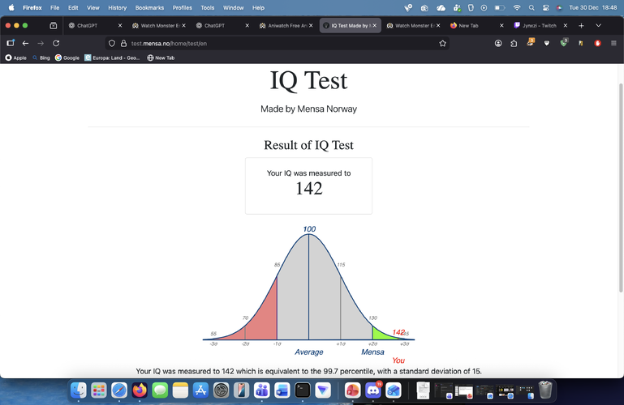Close the IQ Test Made by Mensa tab
Image resolution: width=624 pixels, height=405 pixels.
[x=374, y=25]
